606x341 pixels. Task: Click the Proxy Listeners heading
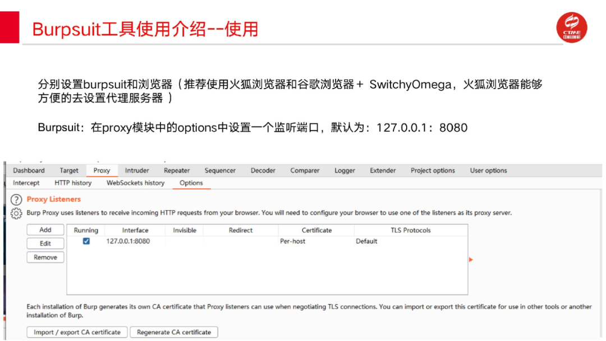[x=54, y=199]
